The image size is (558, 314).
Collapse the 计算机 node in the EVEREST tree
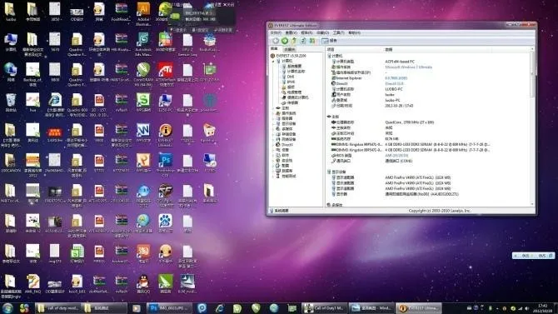pyautogui.click(x=273, y=62)
